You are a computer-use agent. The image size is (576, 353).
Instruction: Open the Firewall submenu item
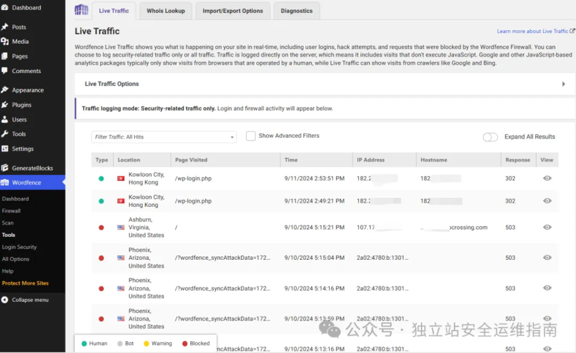[x=11, y=211]
